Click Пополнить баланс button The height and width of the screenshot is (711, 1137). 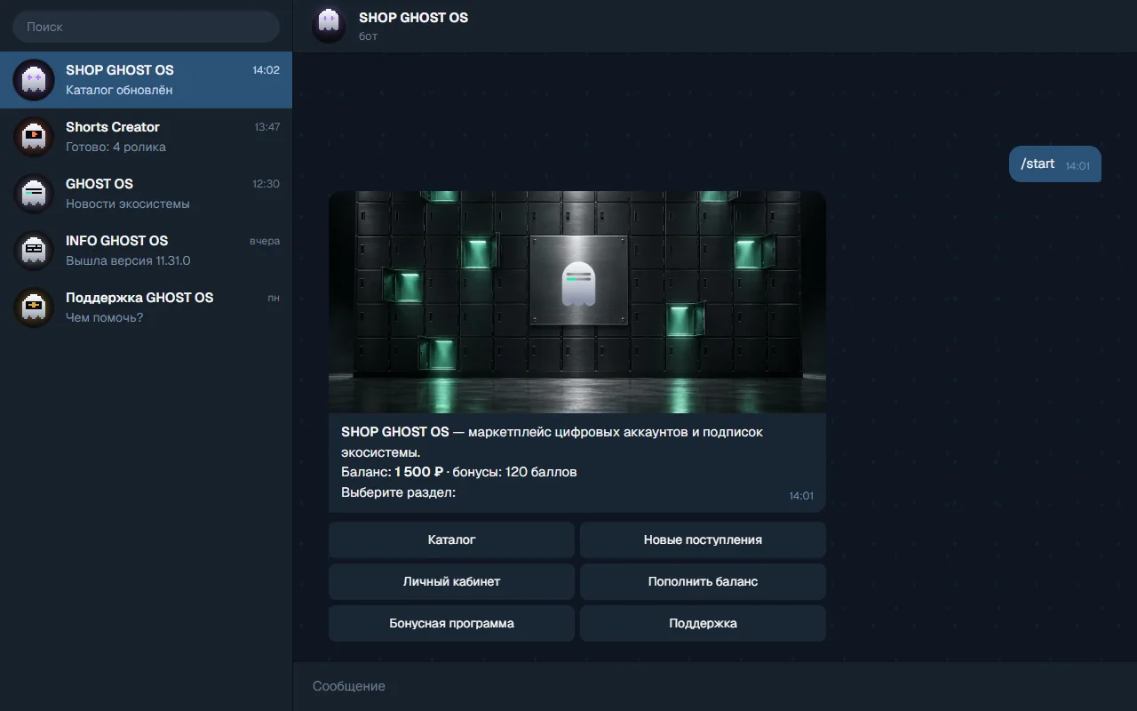(703, 581)
